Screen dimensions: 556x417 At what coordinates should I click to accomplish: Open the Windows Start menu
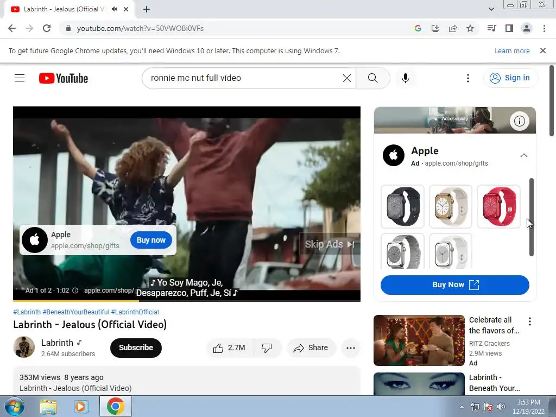(14, 406)
